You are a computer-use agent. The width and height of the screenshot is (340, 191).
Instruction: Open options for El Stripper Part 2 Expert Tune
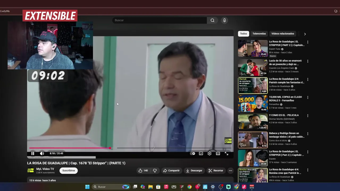coord(308,42)
